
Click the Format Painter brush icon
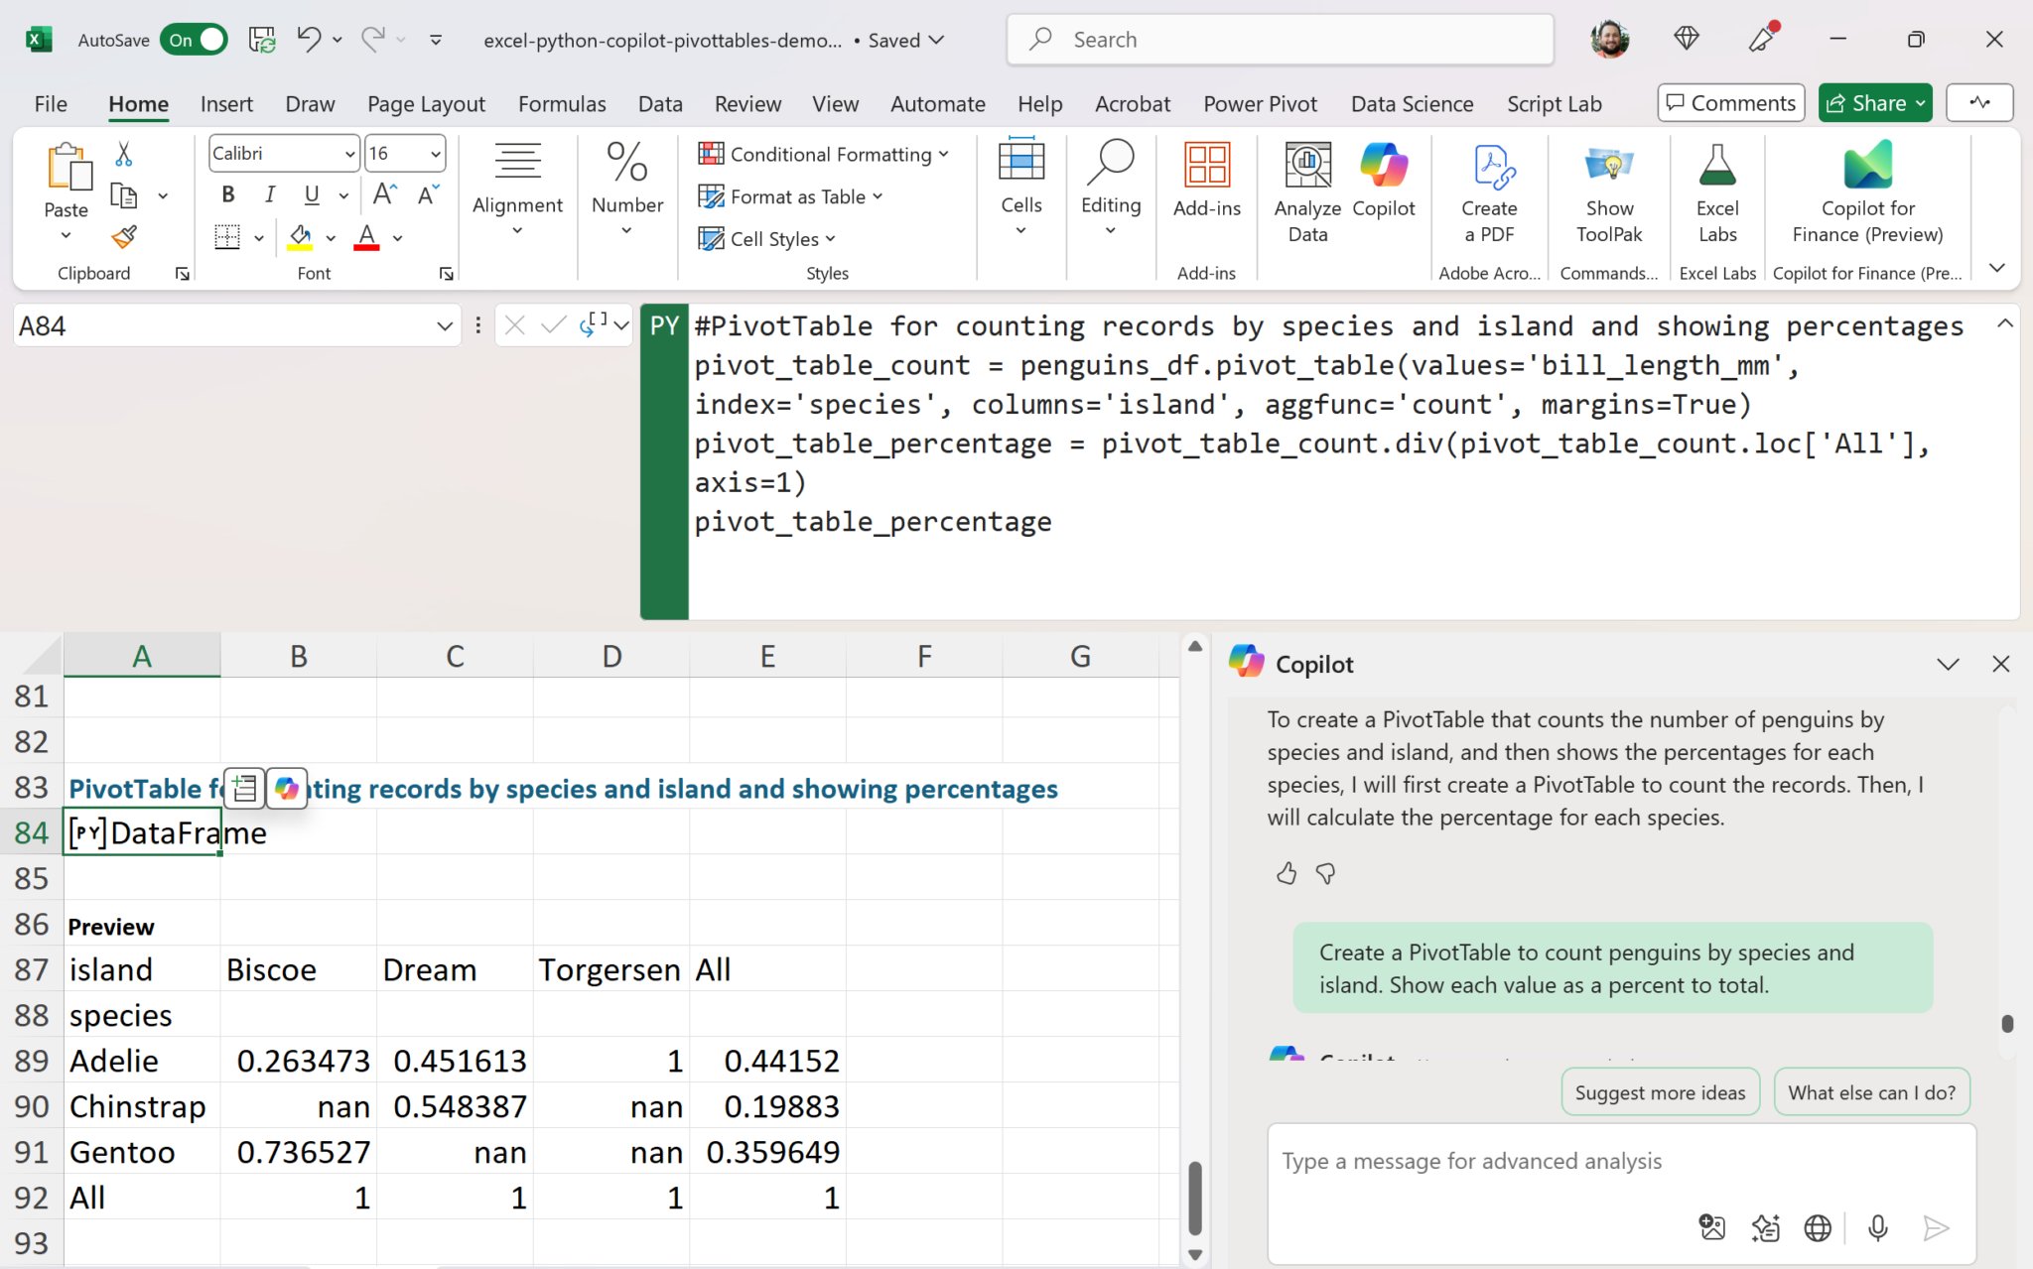coord(124,237)
